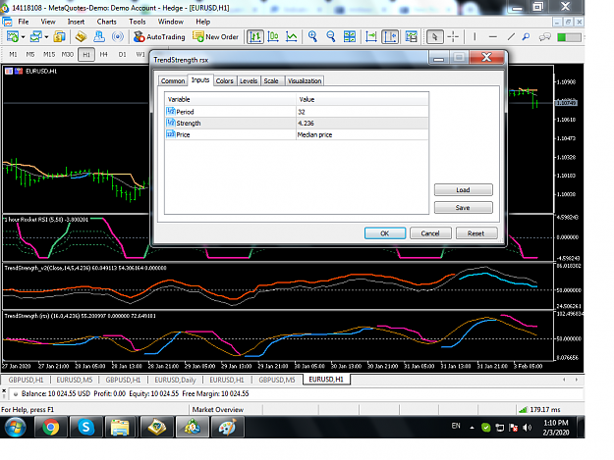Open the search magnifier icon
The width and height of the screenshot is (614, 460).
[526, 36]
